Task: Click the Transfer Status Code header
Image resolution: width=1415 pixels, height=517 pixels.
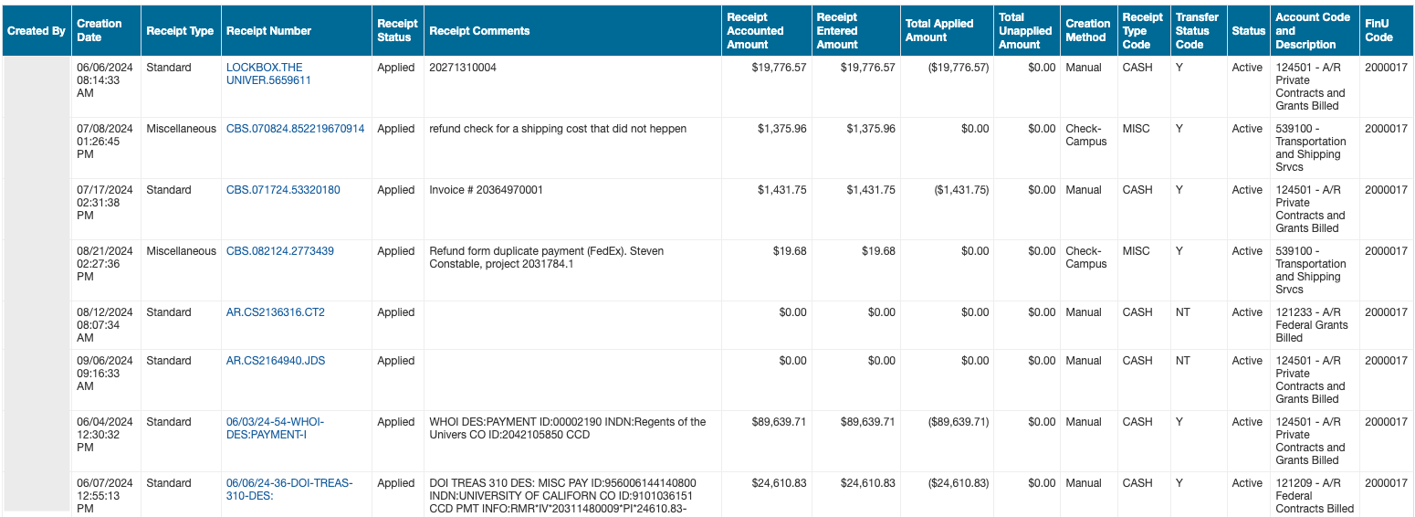Action: [1197, 30]
